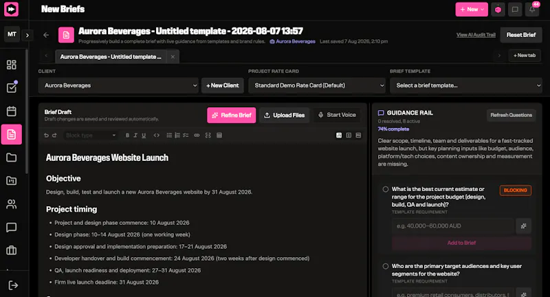Viewport: 550px width, 297px height.
Task: Click the + New tab button
Action: point(525,56)
